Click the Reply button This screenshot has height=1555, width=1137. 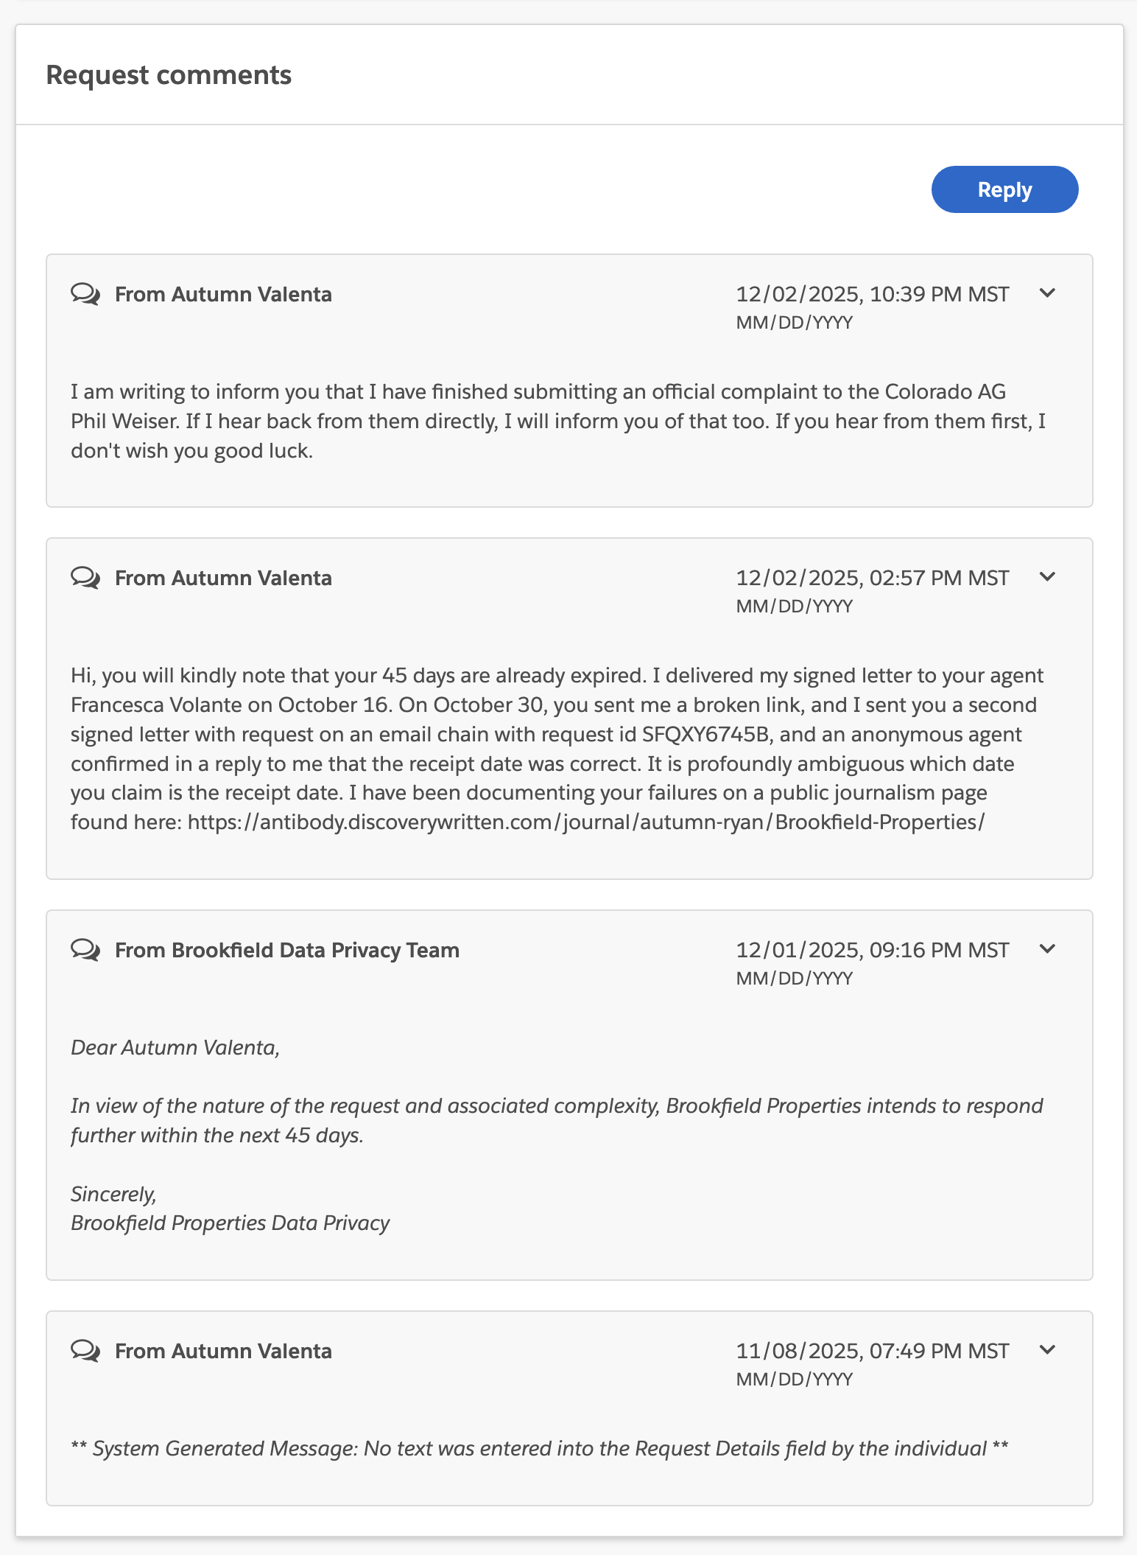(1004, 189)
